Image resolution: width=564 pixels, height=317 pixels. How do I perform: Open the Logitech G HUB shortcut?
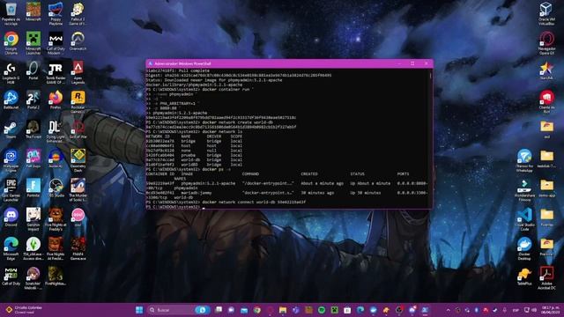11,72
